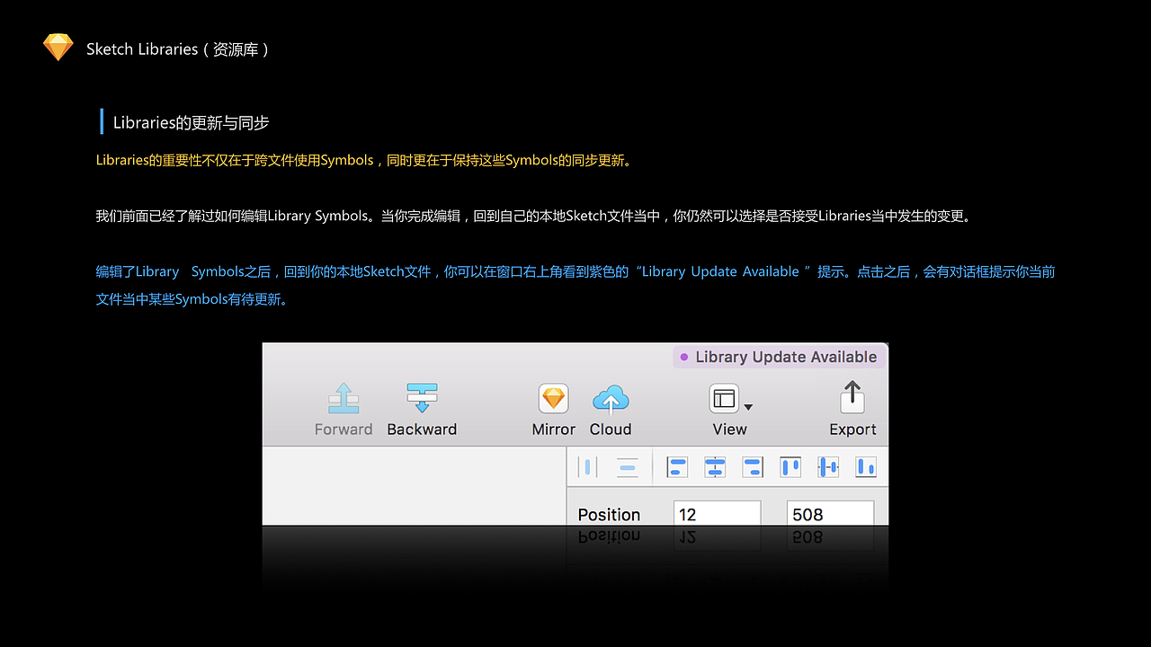Open the View options dropdown
This screenshot has width=1151, height=647.
[747, 404]
